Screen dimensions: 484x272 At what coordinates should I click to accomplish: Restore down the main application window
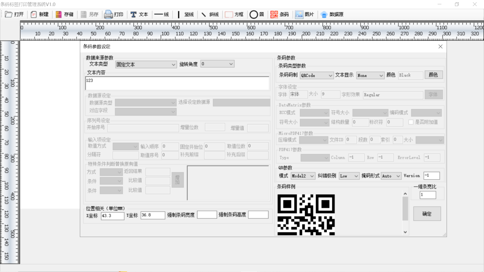pos(457,4)
